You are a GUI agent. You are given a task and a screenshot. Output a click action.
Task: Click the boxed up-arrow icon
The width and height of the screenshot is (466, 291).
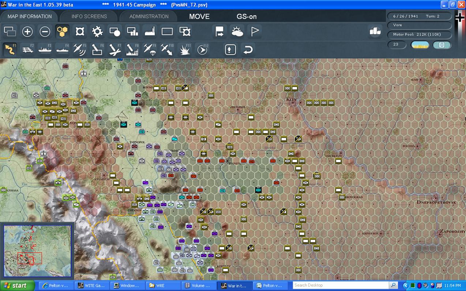230,49
